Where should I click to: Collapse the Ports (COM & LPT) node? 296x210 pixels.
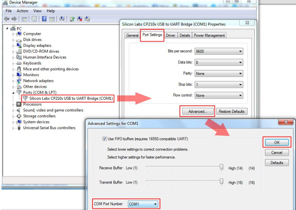14,92
